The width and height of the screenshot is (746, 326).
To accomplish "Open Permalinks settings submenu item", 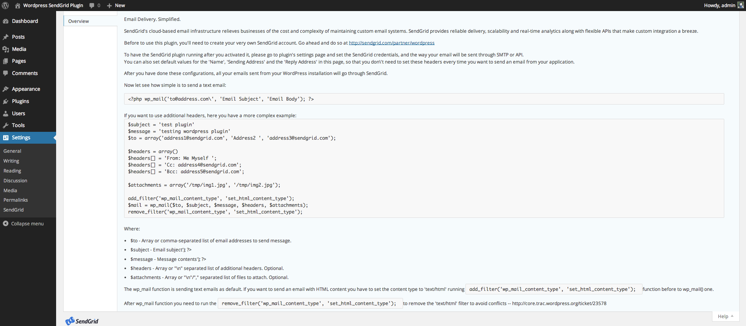I will point(15,200).
